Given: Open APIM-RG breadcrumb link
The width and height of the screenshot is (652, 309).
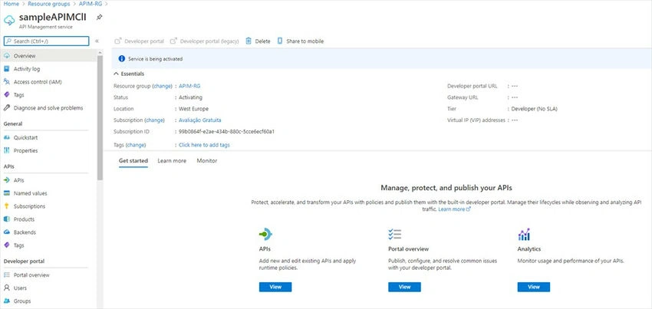Looking at the screenshot, I should tap(91, 3).
